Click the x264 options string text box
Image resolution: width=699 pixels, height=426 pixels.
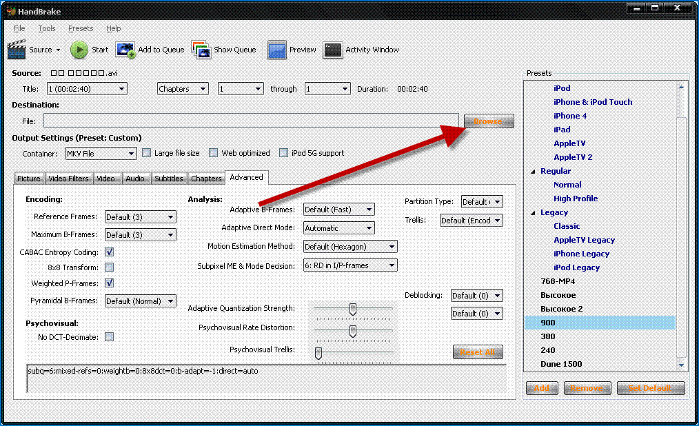[267, 378]
